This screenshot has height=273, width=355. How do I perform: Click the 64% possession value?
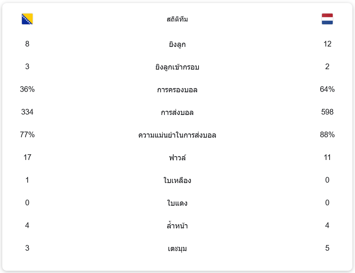point(327,89)
